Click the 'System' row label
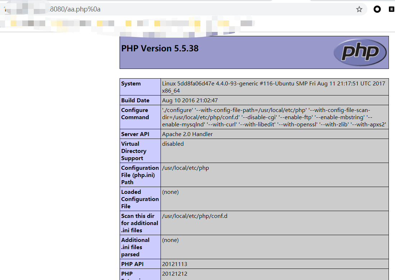395x280 pixels. (131, 84)
